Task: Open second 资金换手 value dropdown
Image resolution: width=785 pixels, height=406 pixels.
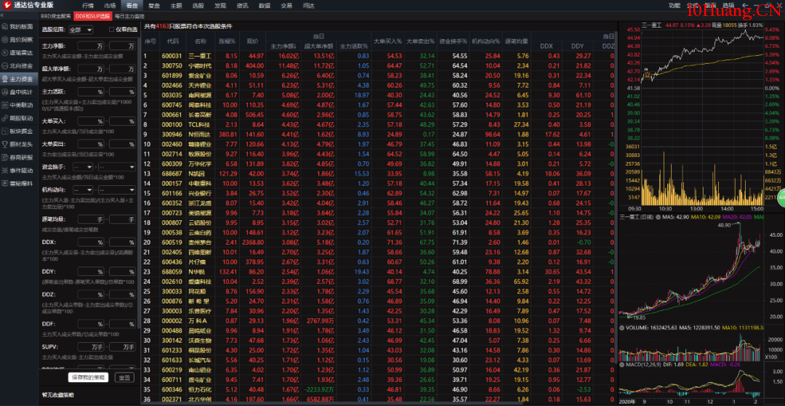Action: (116, 166)
